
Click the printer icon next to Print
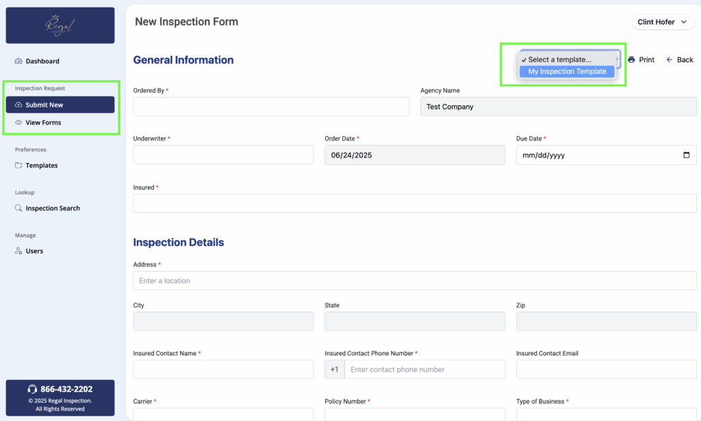(x=631, y=60)
